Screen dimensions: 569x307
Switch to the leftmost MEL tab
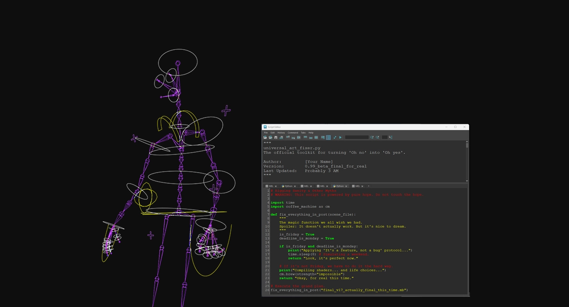coord(270,186)
